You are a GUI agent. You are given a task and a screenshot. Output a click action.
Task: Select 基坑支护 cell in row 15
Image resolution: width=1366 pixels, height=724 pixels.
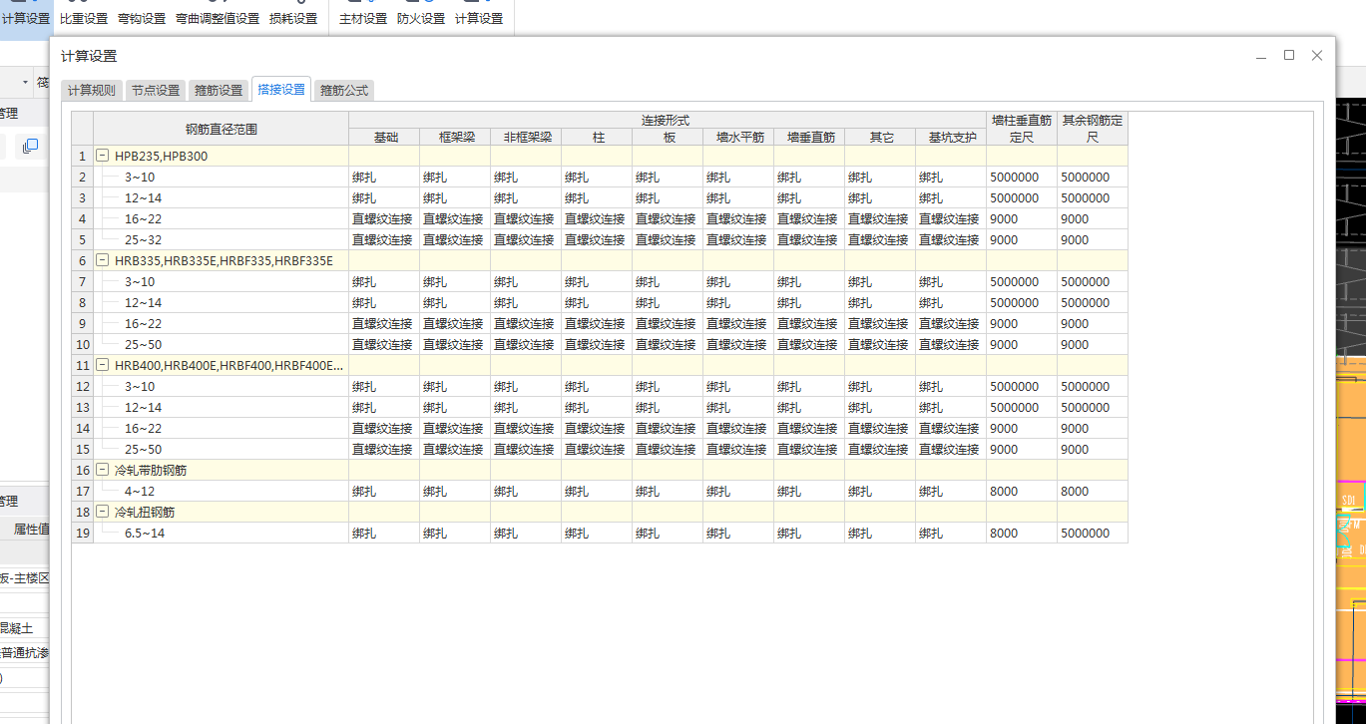(952, 450)
